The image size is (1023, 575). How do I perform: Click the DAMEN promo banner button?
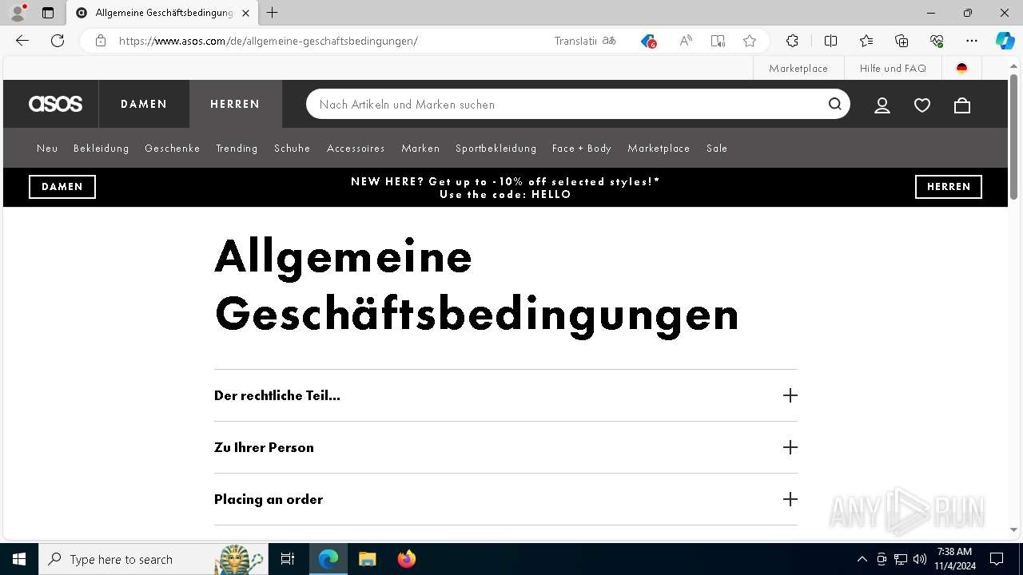pos(62,187)
